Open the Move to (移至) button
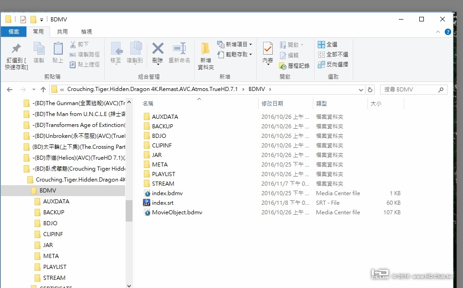The height and width of the screenshot is (288, 463). (116, 52)
